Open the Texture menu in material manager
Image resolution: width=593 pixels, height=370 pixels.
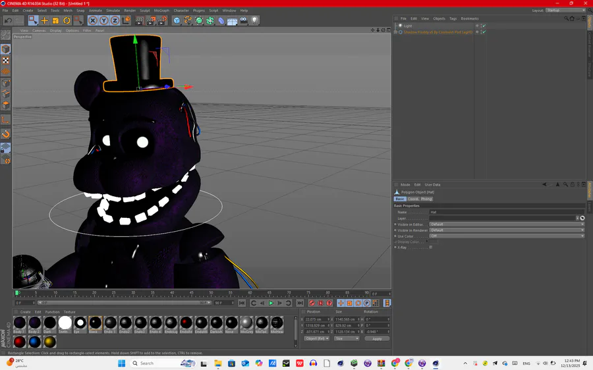click(69, 312)
